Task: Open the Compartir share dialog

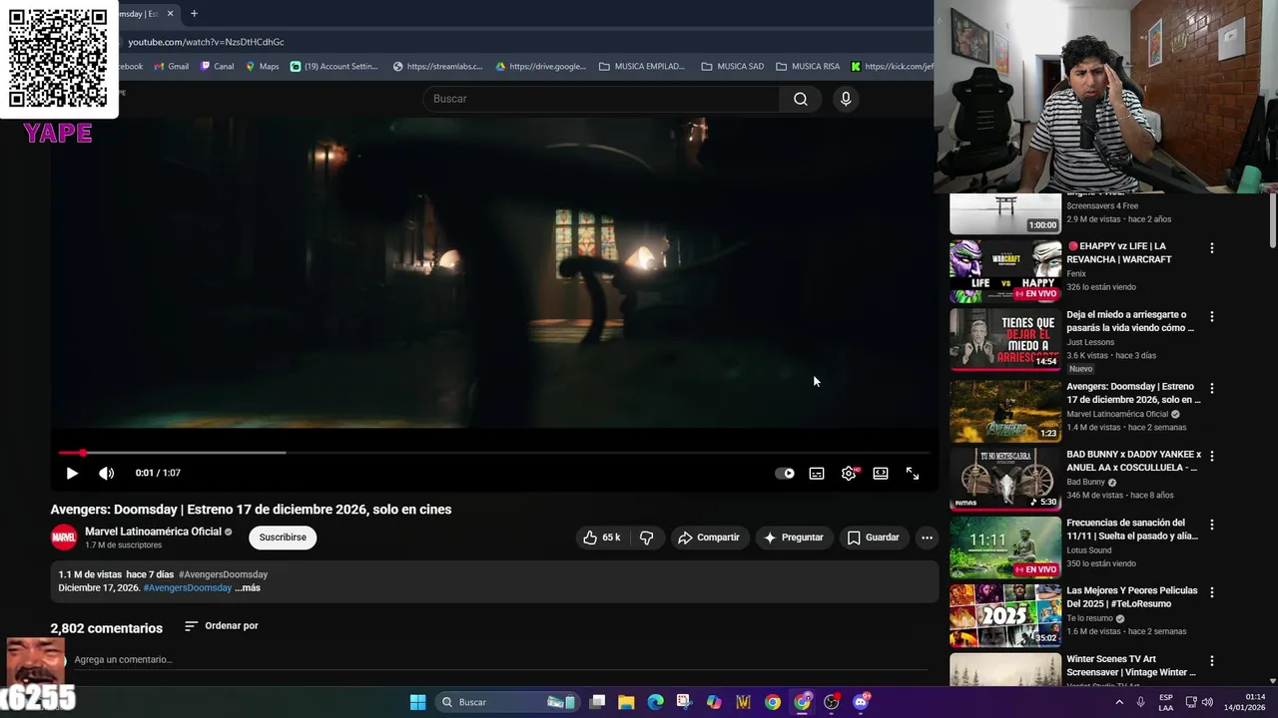Action: tap(709, 538)
